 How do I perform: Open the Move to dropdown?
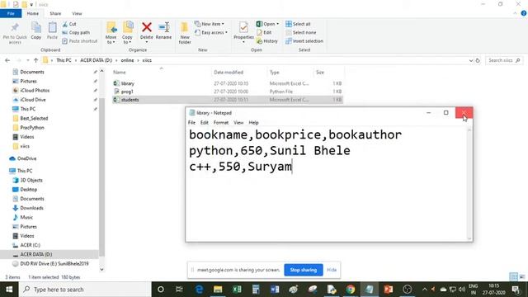click(x=111, y=33)
